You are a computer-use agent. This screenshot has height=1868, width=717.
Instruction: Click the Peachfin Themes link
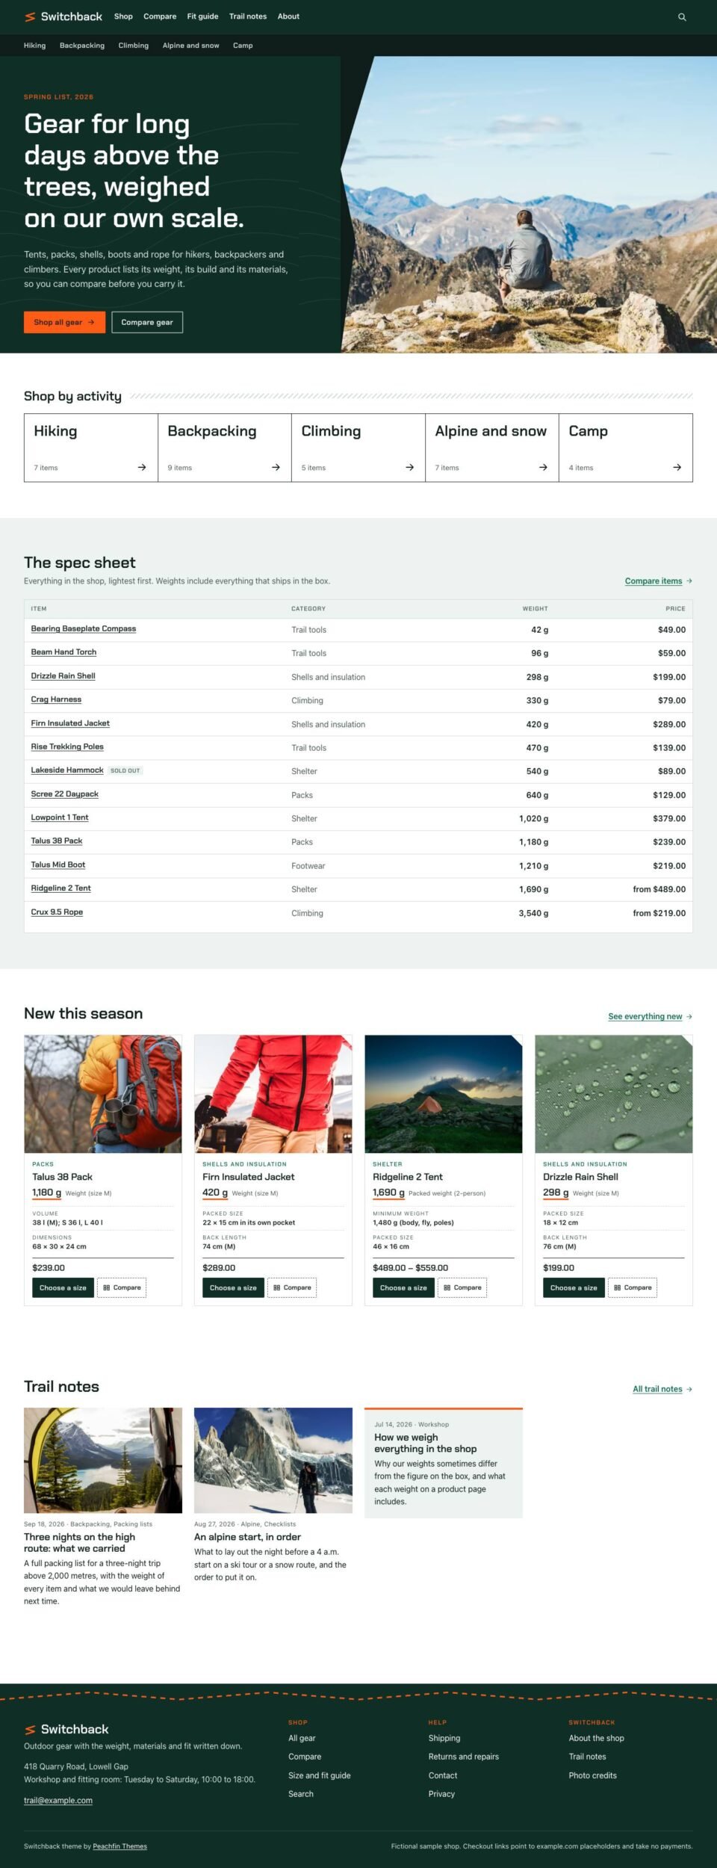point(119,1847)
